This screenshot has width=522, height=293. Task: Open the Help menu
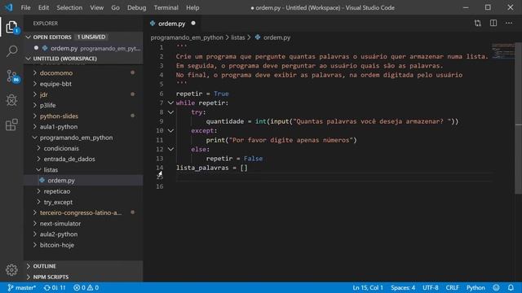[x=192, y=7]
